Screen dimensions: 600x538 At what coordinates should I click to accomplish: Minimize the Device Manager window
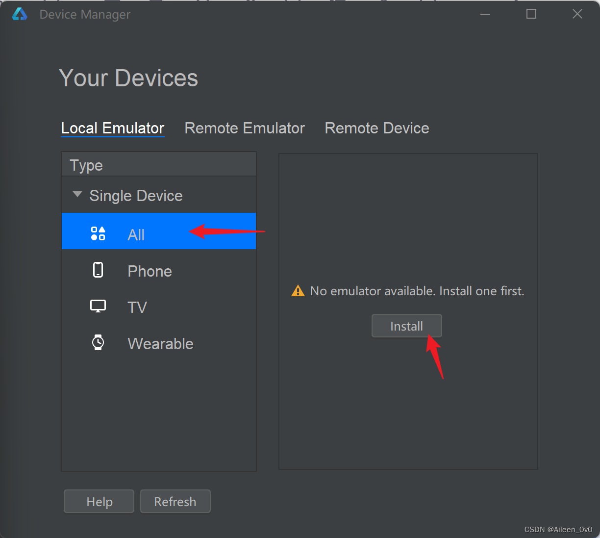click(485, 14)
